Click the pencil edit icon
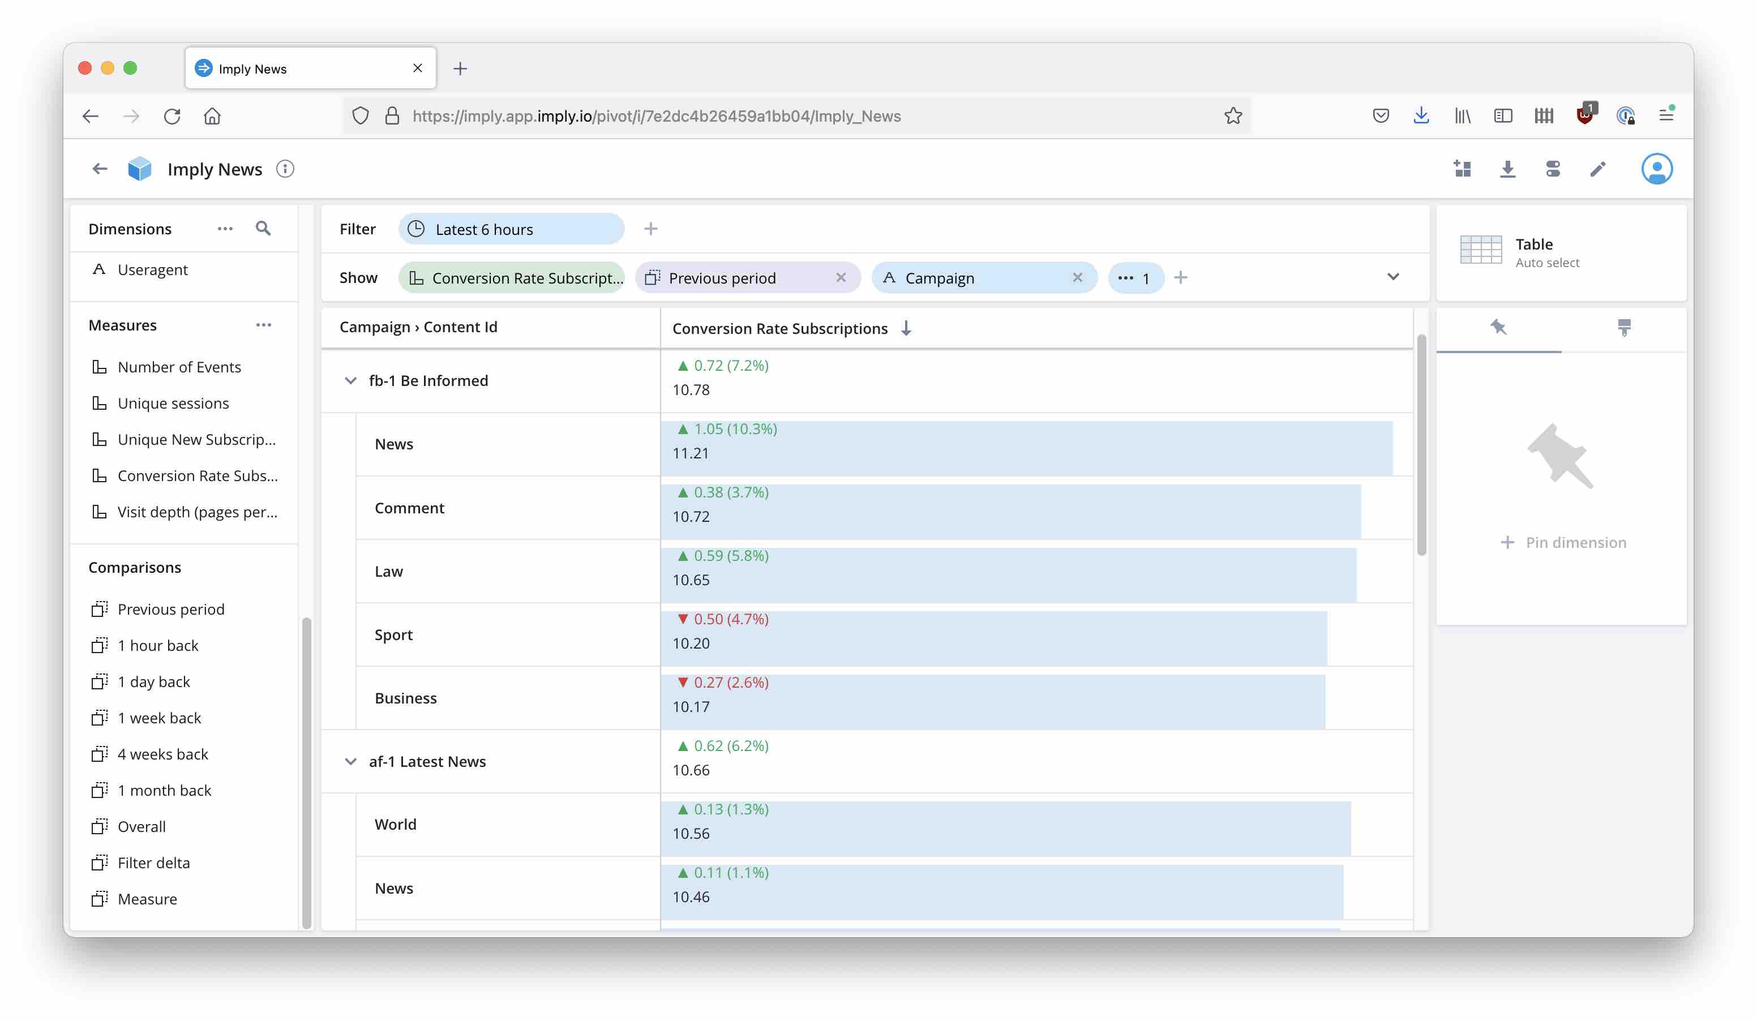Image resolution: width=1757 pixels, height=1021 pixels. point(1598,169)
